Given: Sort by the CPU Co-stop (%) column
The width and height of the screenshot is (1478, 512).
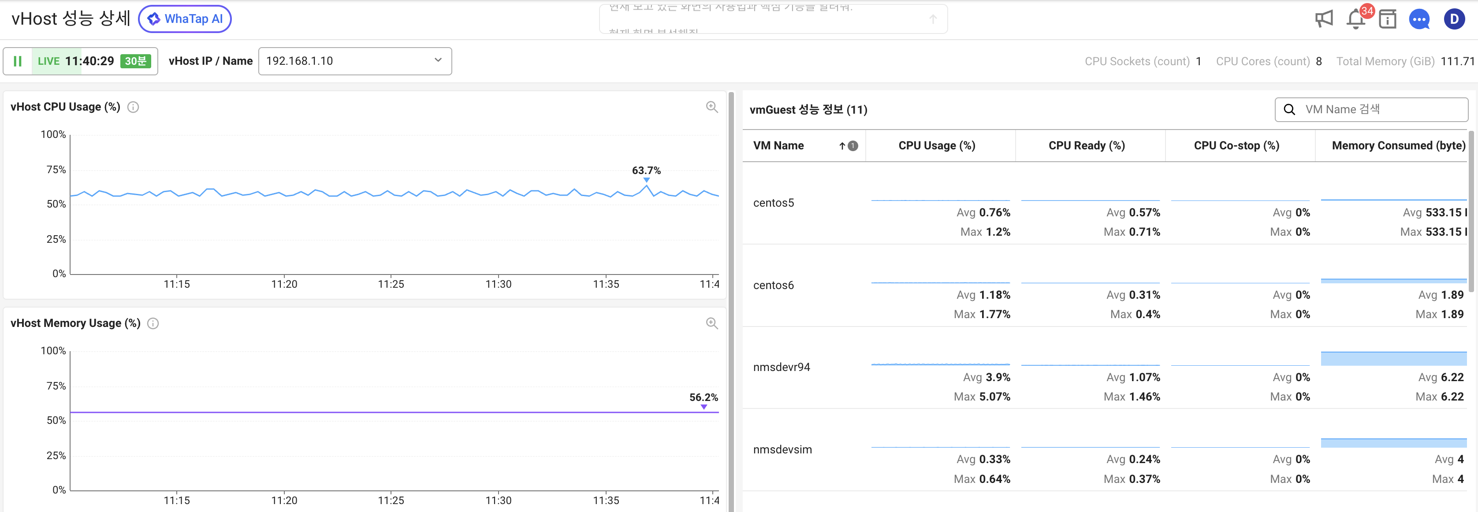Looking at the screenshot, I should point(1236,146).
